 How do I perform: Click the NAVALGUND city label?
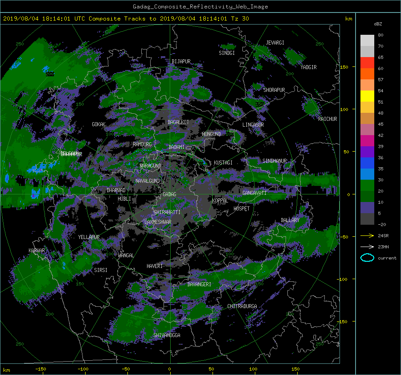[147, 181]
